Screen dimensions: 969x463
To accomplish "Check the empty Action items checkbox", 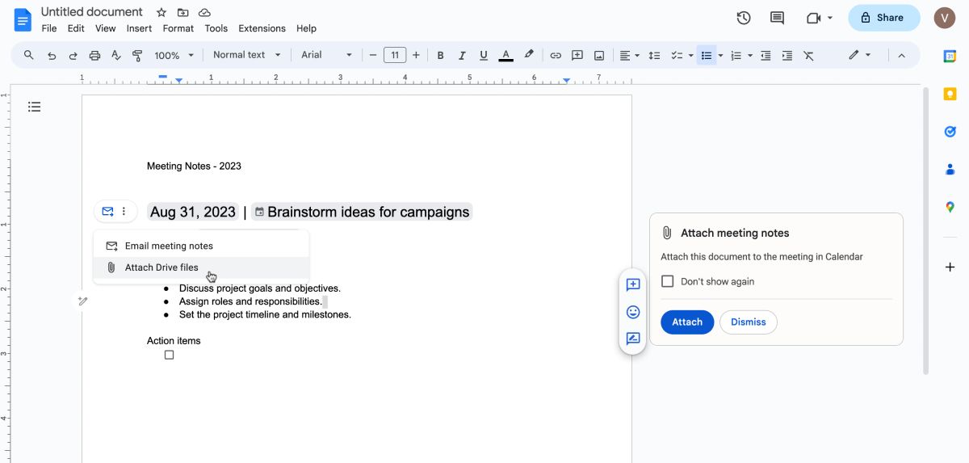I will click(169, 355).
